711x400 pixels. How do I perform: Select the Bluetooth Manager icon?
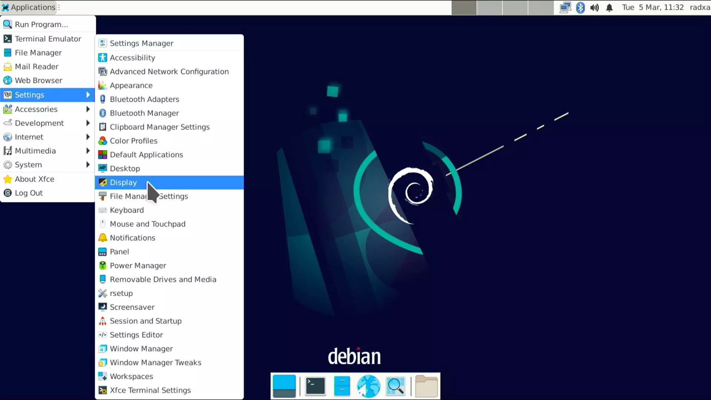click(102, 113)
